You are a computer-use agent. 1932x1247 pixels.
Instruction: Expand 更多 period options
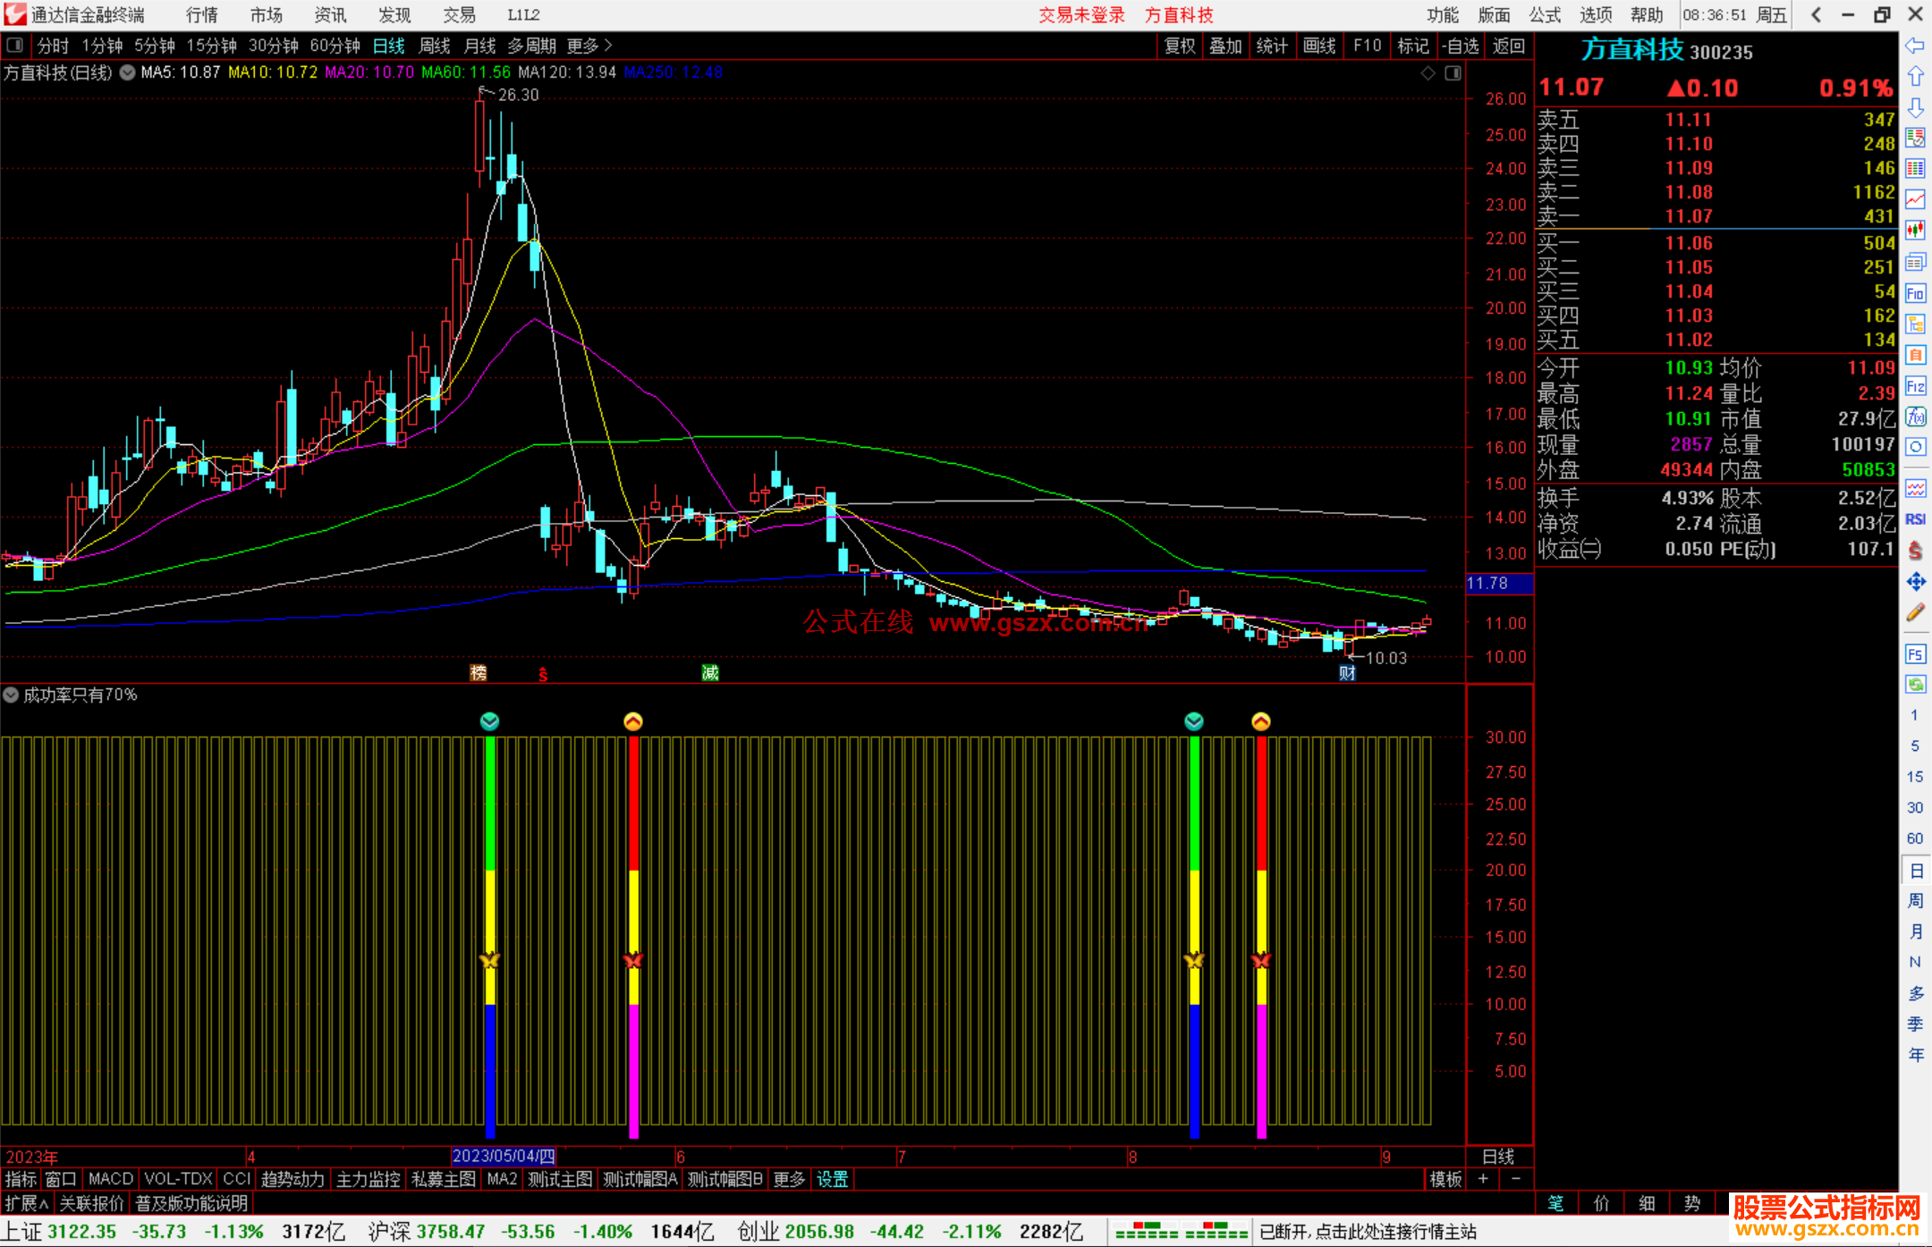point(588,45)
